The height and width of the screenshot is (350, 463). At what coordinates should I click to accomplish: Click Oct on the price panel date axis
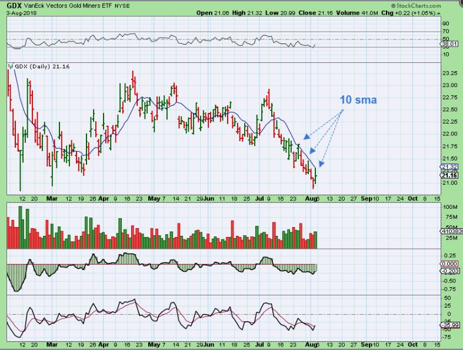[412, 198]
